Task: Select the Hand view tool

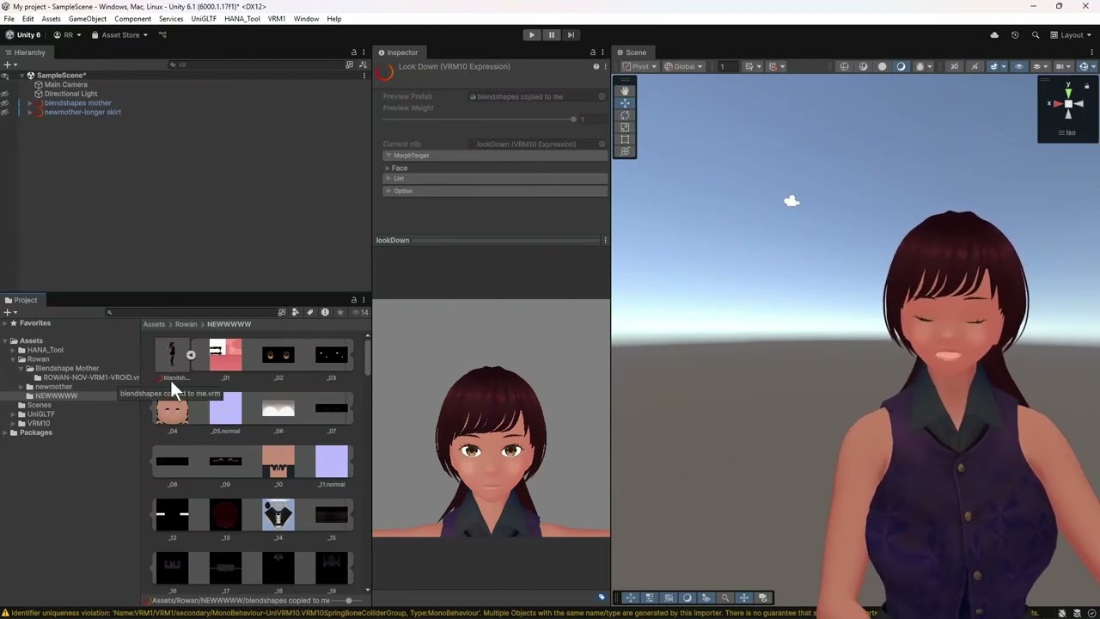Action: tap(625, 90)
